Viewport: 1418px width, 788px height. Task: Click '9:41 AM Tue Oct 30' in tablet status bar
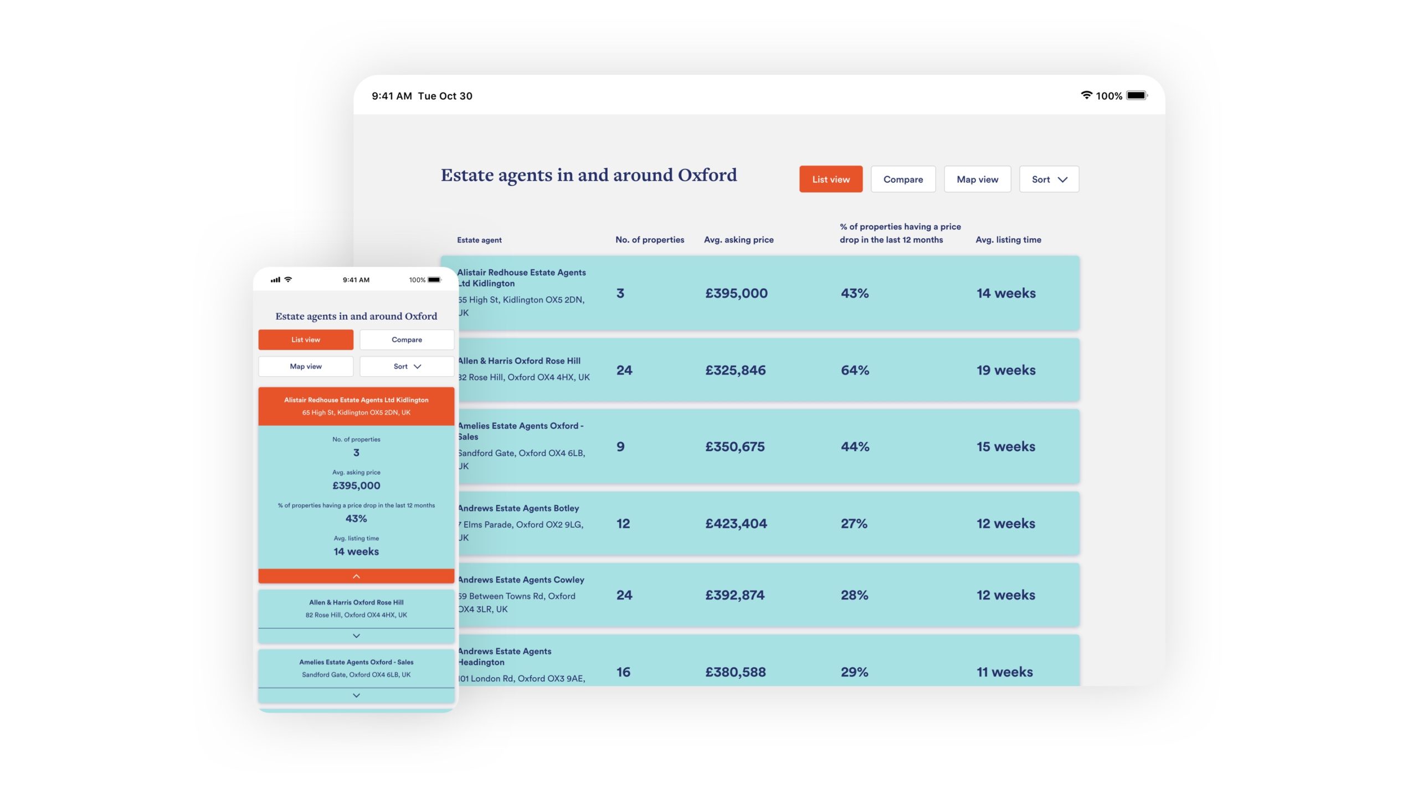(422, 96)
